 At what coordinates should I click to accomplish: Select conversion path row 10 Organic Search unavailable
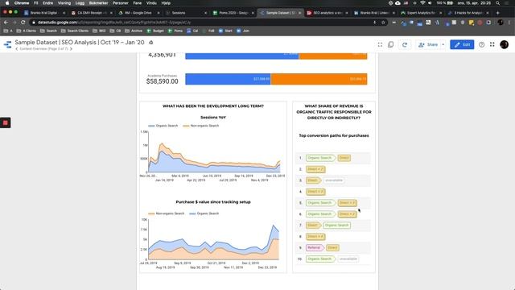coord(333,259)
